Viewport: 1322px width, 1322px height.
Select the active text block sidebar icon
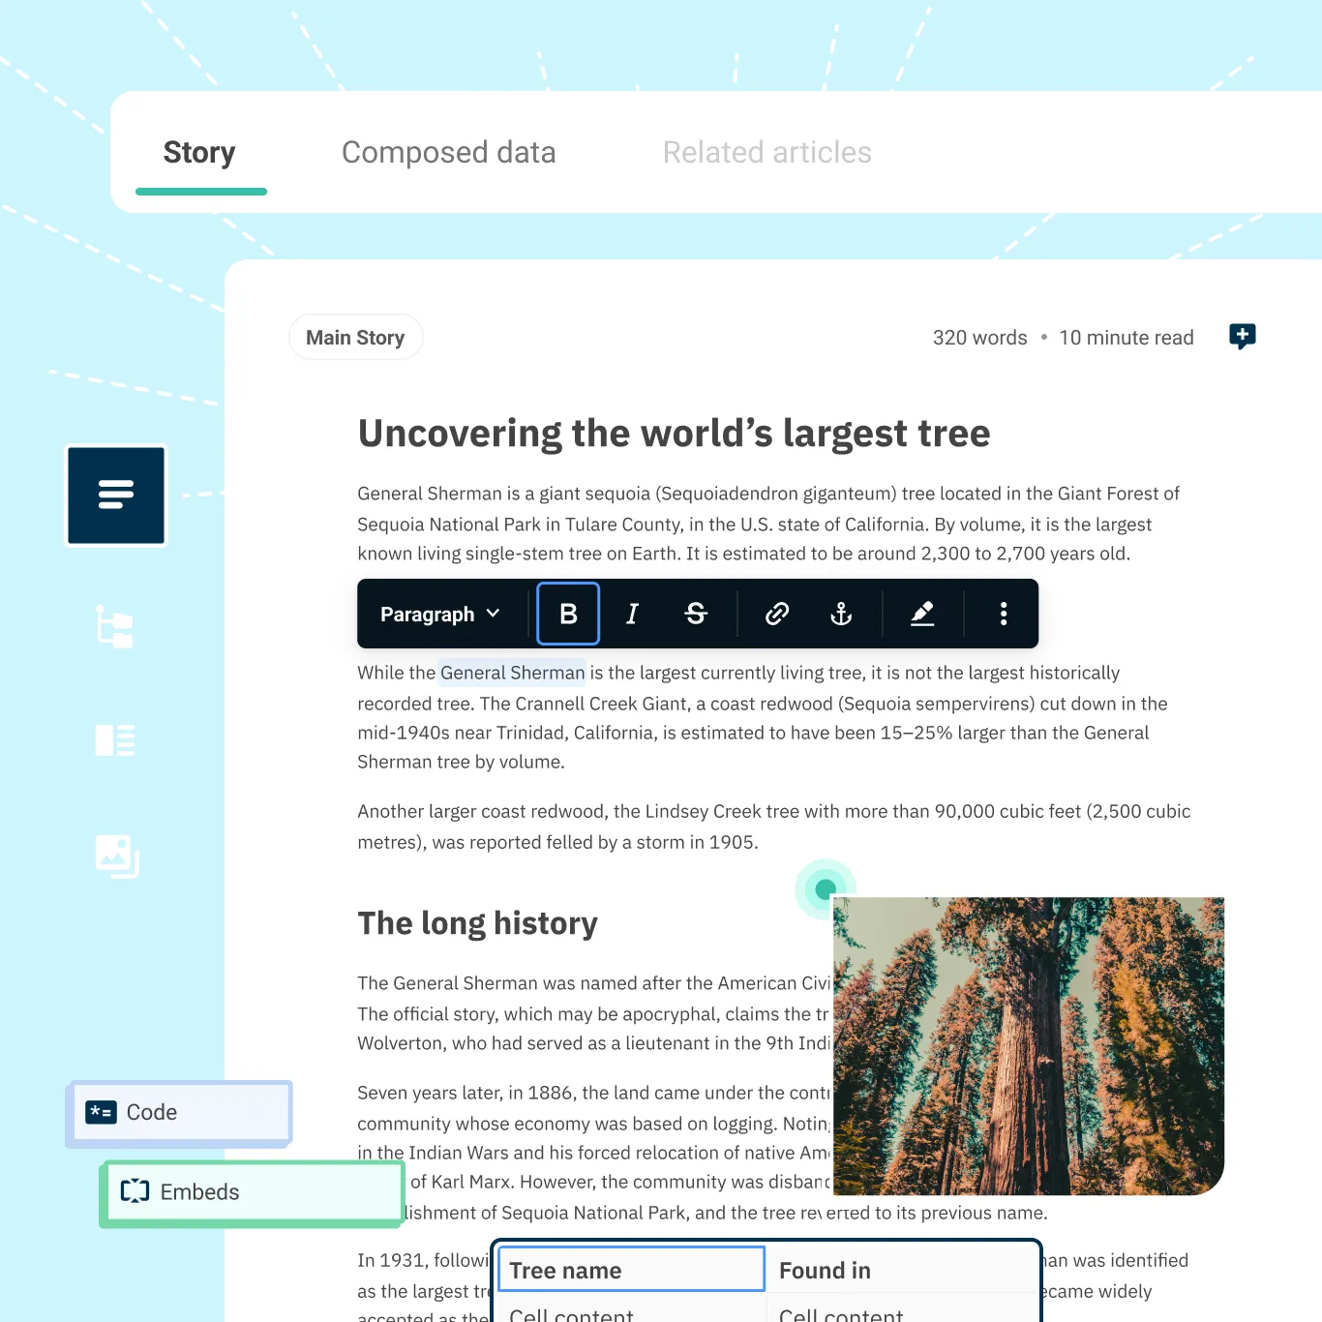tap(115, 495)
